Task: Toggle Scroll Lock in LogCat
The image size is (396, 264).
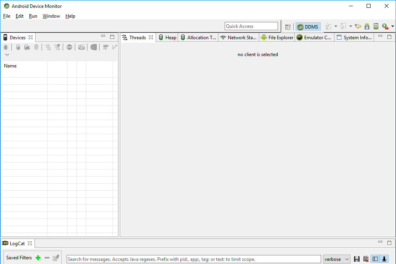Action: pos(384,259)
